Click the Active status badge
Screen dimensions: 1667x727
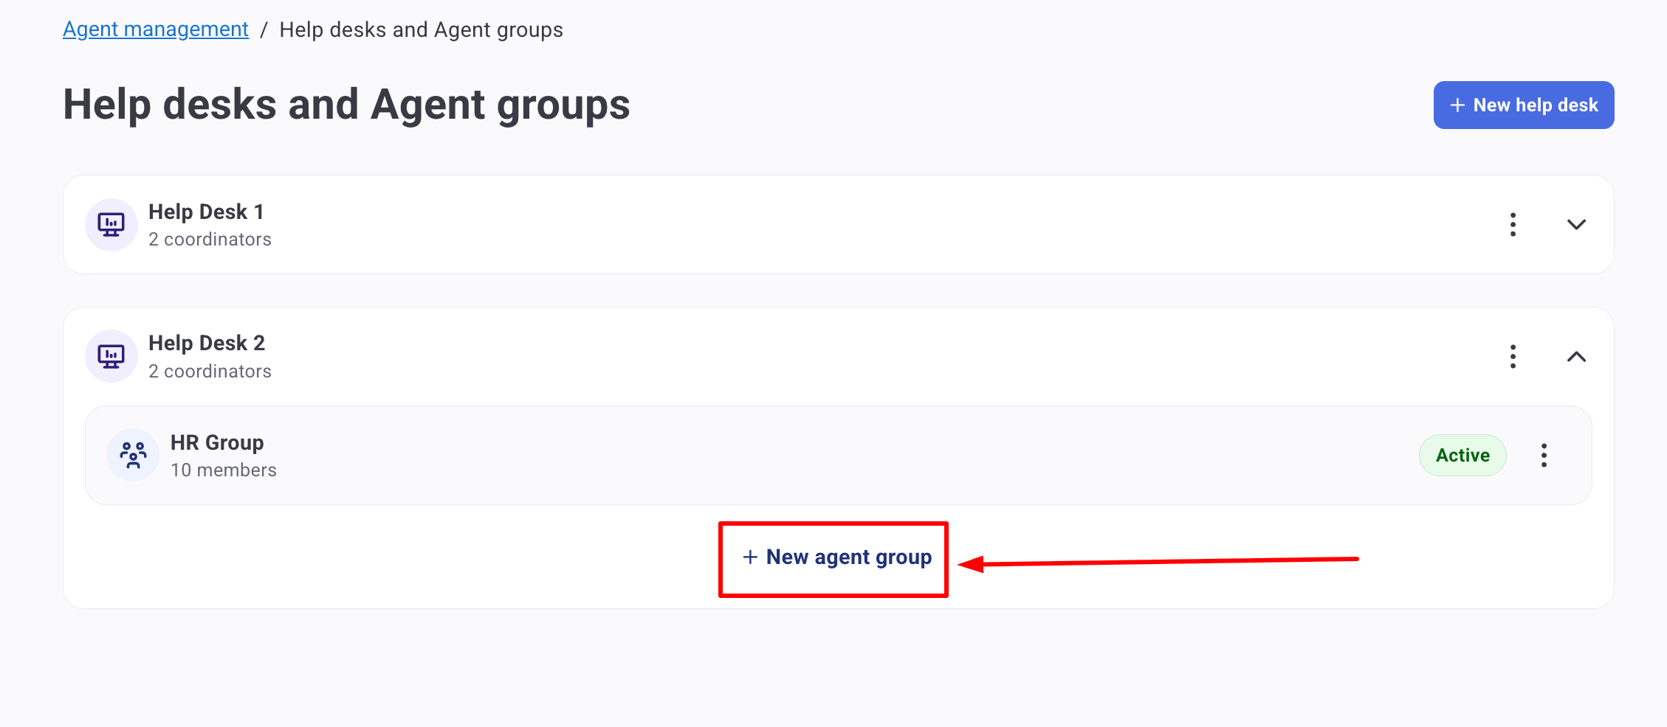(x=1463, y=456)
